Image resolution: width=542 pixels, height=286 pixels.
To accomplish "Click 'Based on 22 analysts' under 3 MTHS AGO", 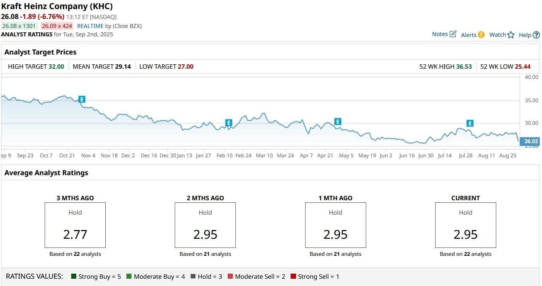I will [x=75, y=254].
